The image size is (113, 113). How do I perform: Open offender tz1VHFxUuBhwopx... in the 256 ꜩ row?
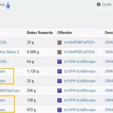[81, 91]
